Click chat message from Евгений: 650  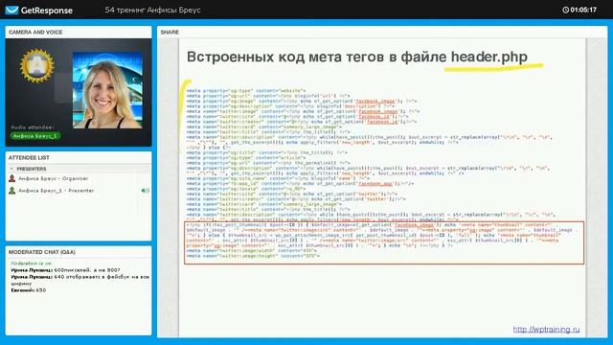click(29, 290)
